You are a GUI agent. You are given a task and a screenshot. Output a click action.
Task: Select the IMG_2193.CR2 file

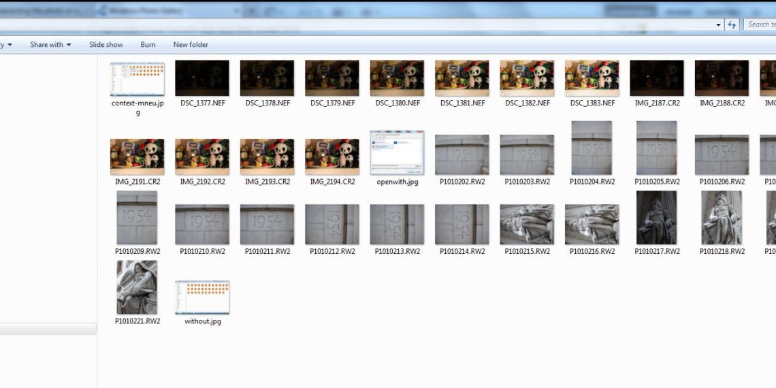pyautogui.click(x=268, y=157)
